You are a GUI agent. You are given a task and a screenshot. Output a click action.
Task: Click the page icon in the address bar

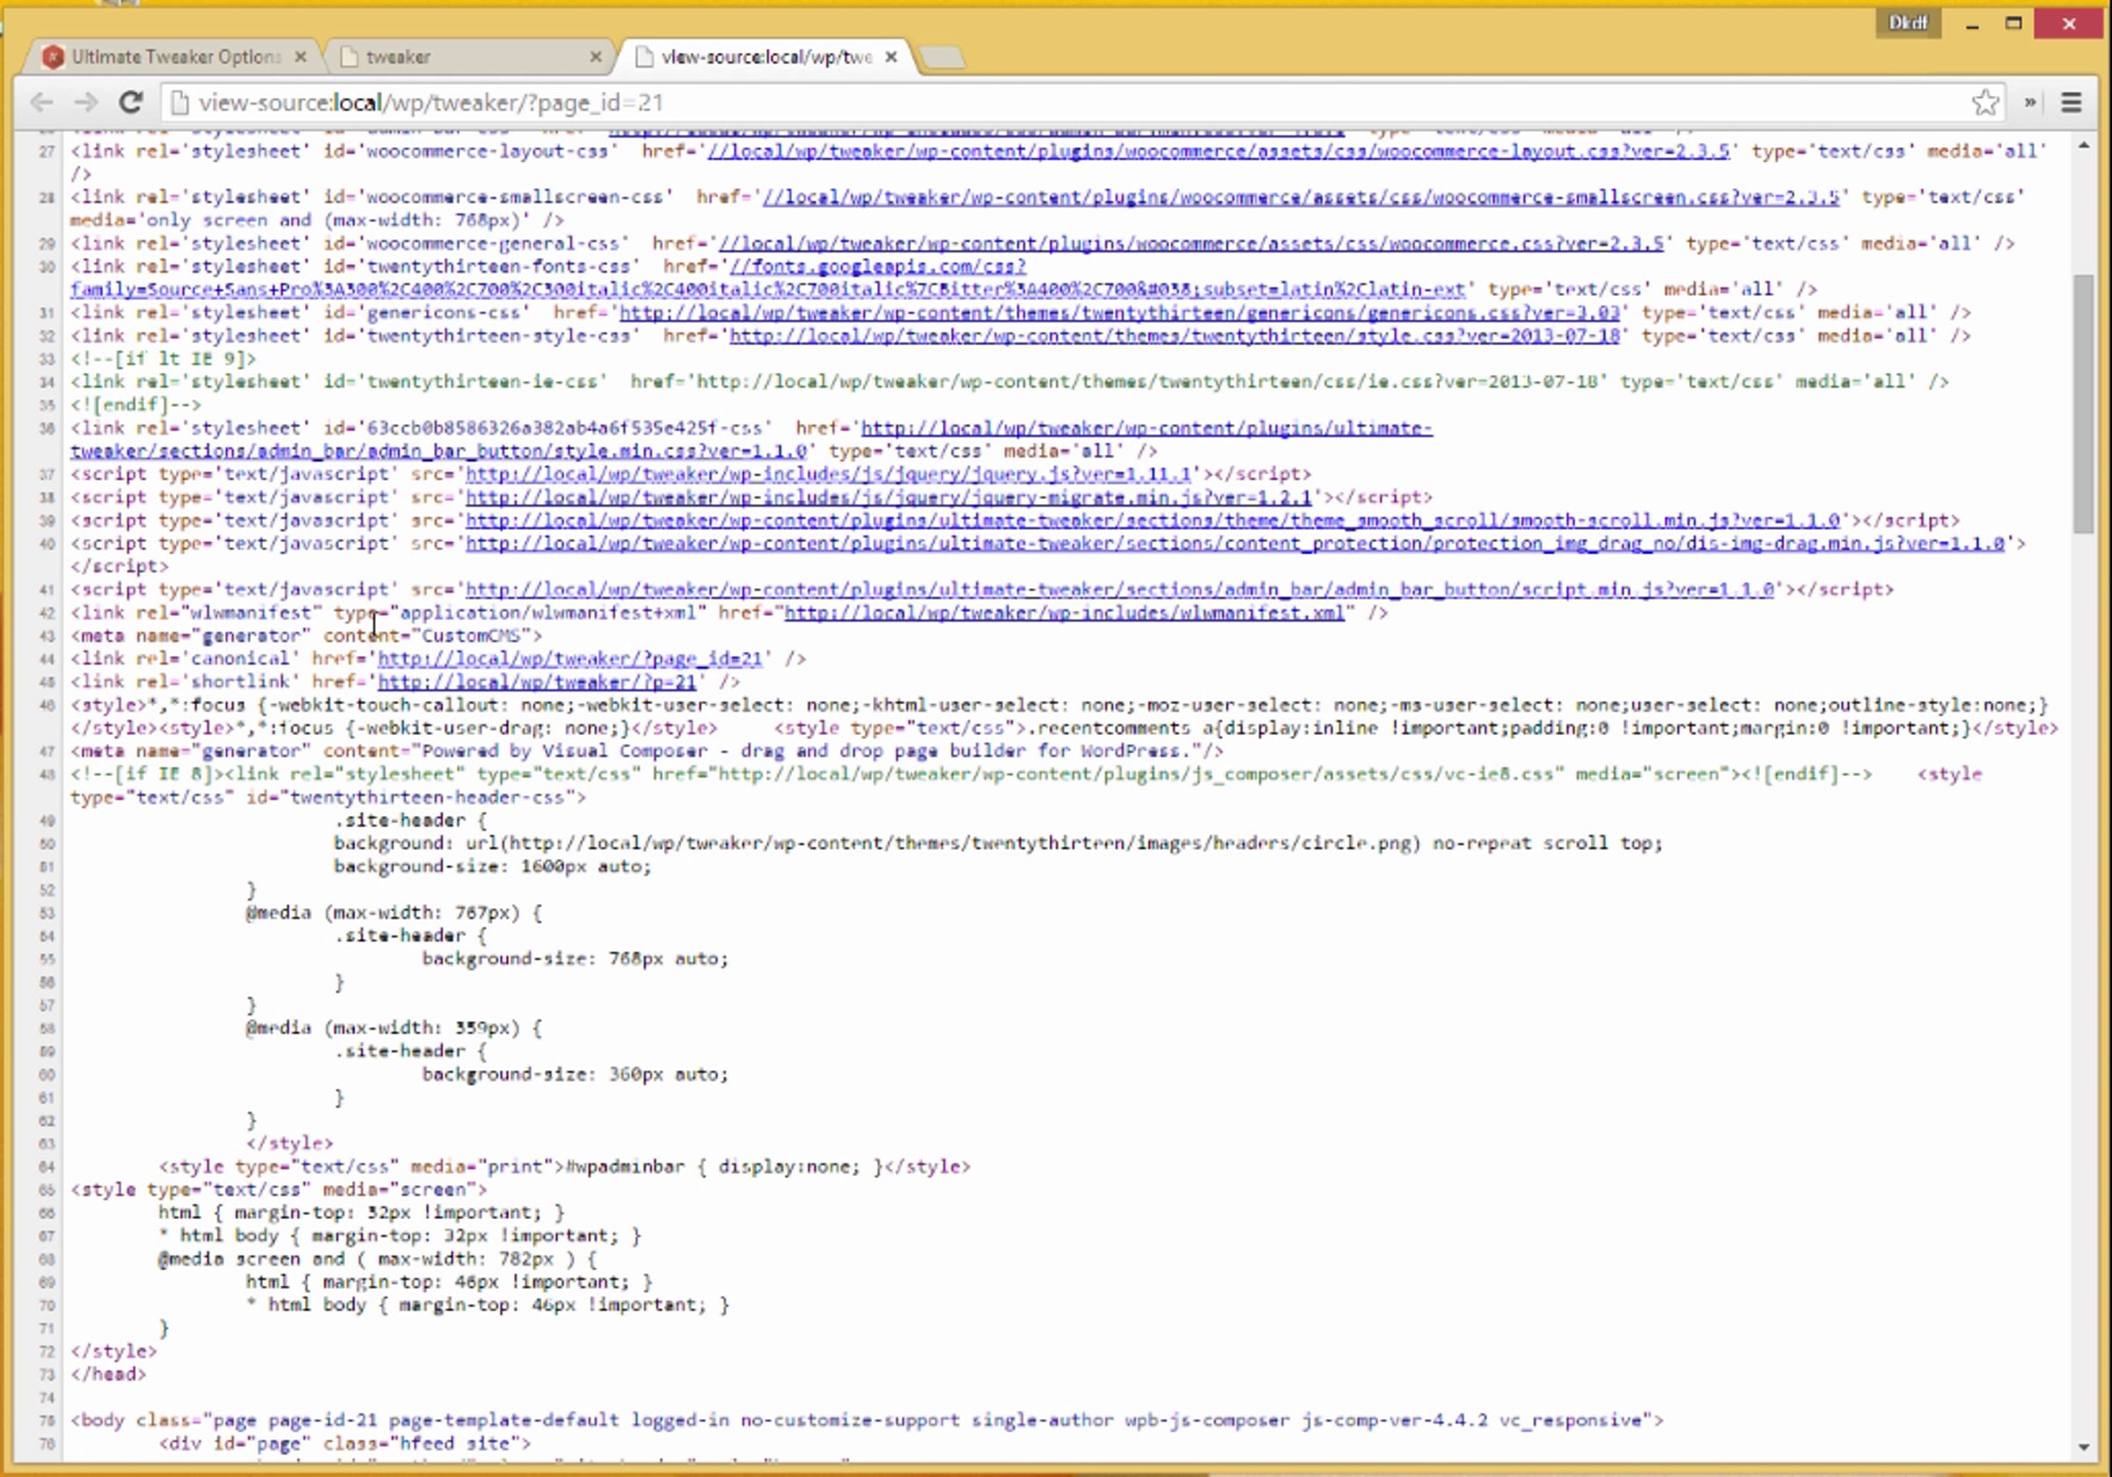[x=180, y=102]
